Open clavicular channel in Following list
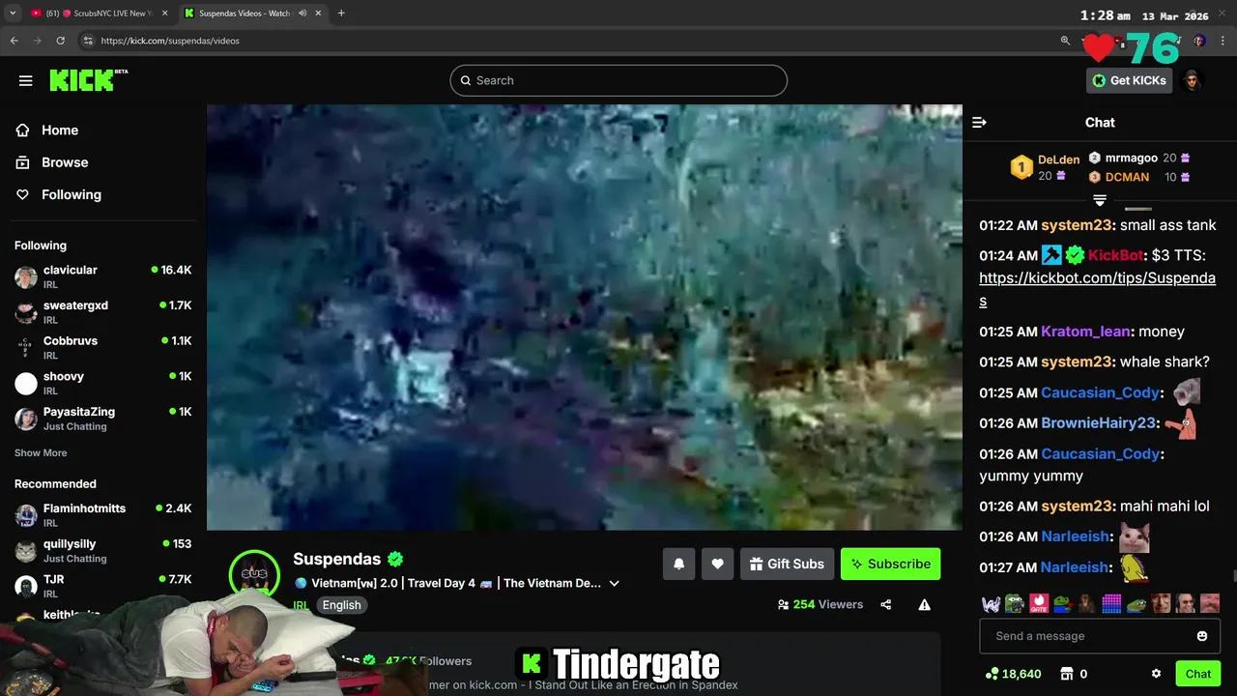 click(x=102, y=277)
